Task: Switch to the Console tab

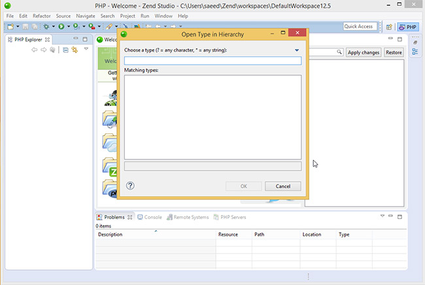Action: 150,217
